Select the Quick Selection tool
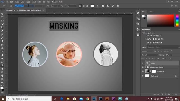This screenshot has width=180, height=101. tap(2, 24)
